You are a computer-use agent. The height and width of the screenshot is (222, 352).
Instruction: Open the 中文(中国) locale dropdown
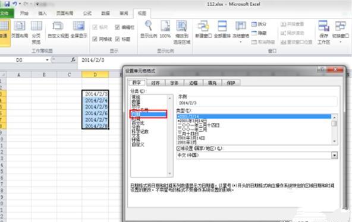point(335,156)
